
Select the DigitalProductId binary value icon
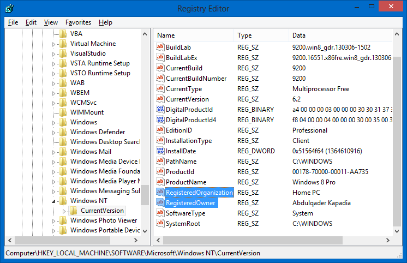coord(160,109)
